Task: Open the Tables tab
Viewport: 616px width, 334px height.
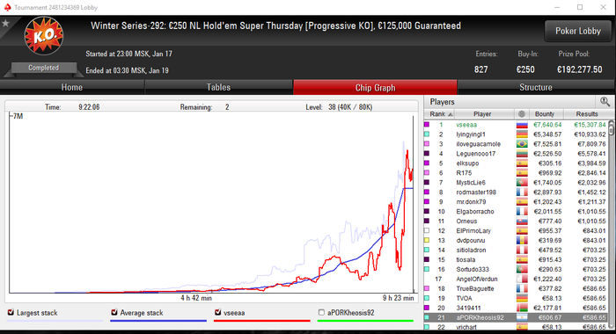Action: click(218, 87)
